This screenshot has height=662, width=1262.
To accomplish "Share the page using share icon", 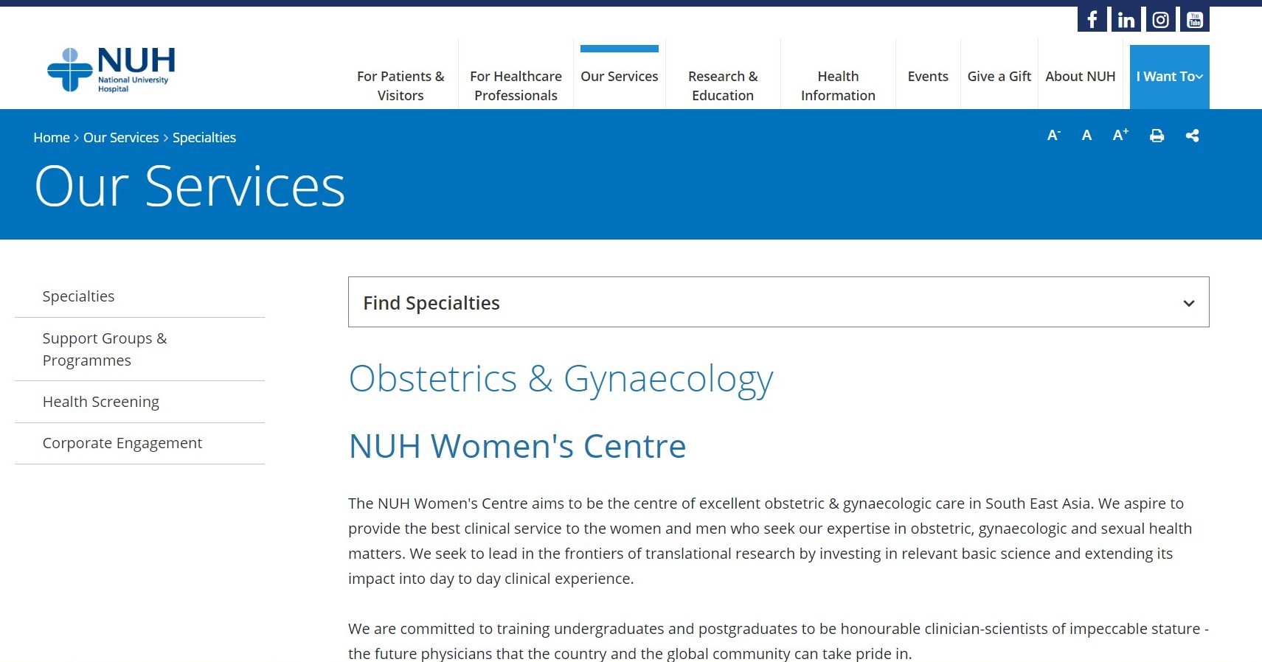I will [1192, 136].
